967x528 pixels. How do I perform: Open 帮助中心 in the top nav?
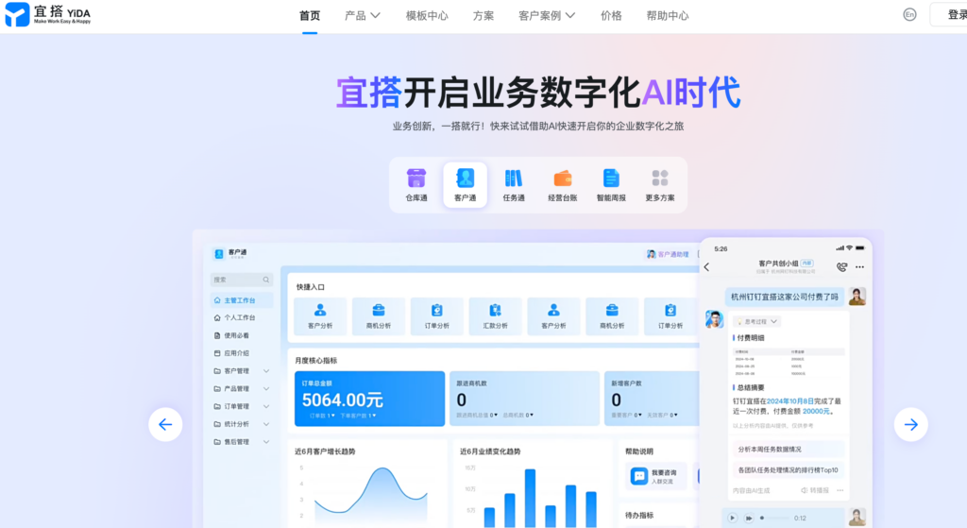(668, 15)
